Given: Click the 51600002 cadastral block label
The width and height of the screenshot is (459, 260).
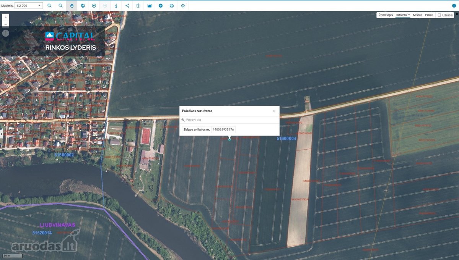Looking at the screenshot, I should 64,155.
